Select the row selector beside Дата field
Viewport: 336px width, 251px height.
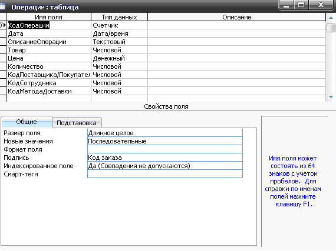pyautogui.click(x=3, y=34)
